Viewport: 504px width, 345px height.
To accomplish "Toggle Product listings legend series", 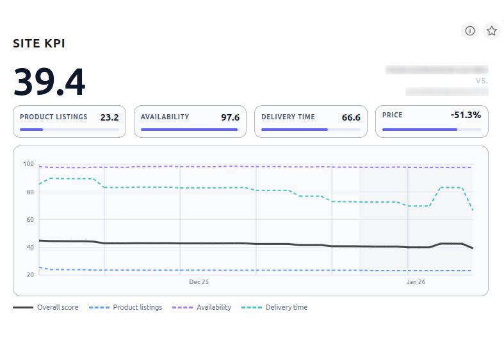I will pos(126,308).
